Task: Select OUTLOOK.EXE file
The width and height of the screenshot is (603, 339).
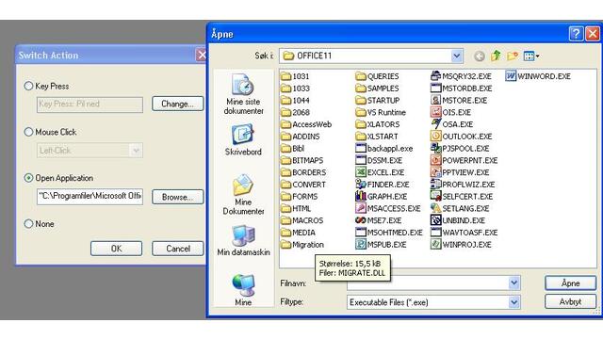Action: 461,136
